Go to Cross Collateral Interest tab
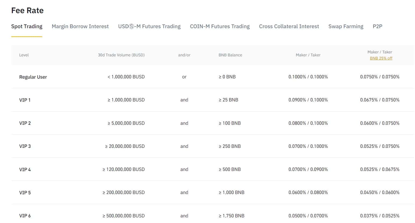 pyautogui.click(x=289, y=26)
